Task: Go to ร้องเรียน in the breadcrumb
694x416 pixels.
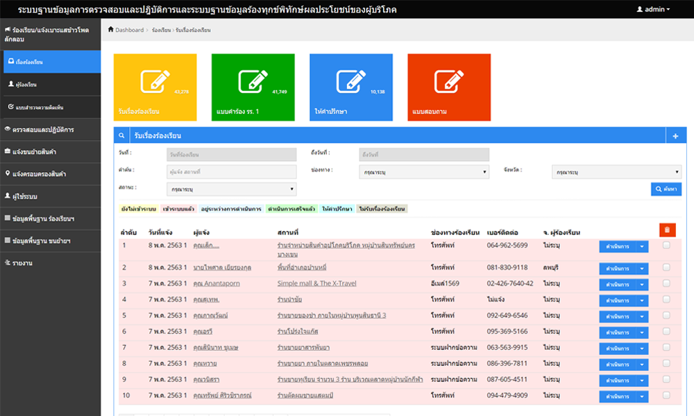Action: (161, 30)
